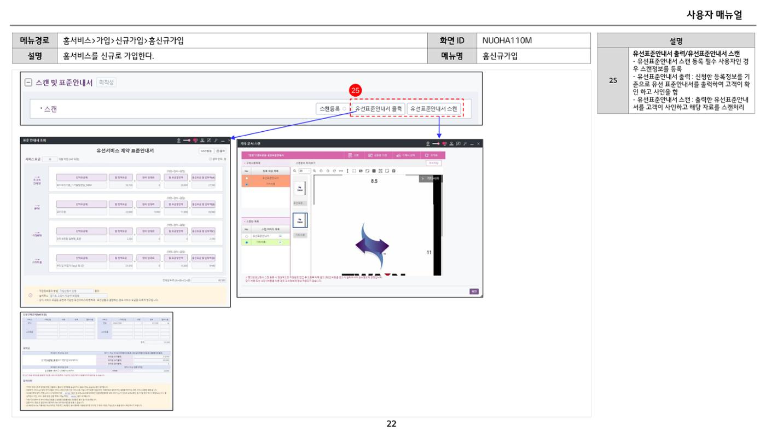The image size is (766, 431).
Task: Click minus icon on 기타서류 scanned image row
Action: 280,242
